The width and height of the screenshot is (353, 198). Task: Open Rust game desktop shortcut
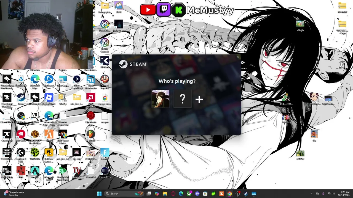pyautogui.click(x=21, y=173)
